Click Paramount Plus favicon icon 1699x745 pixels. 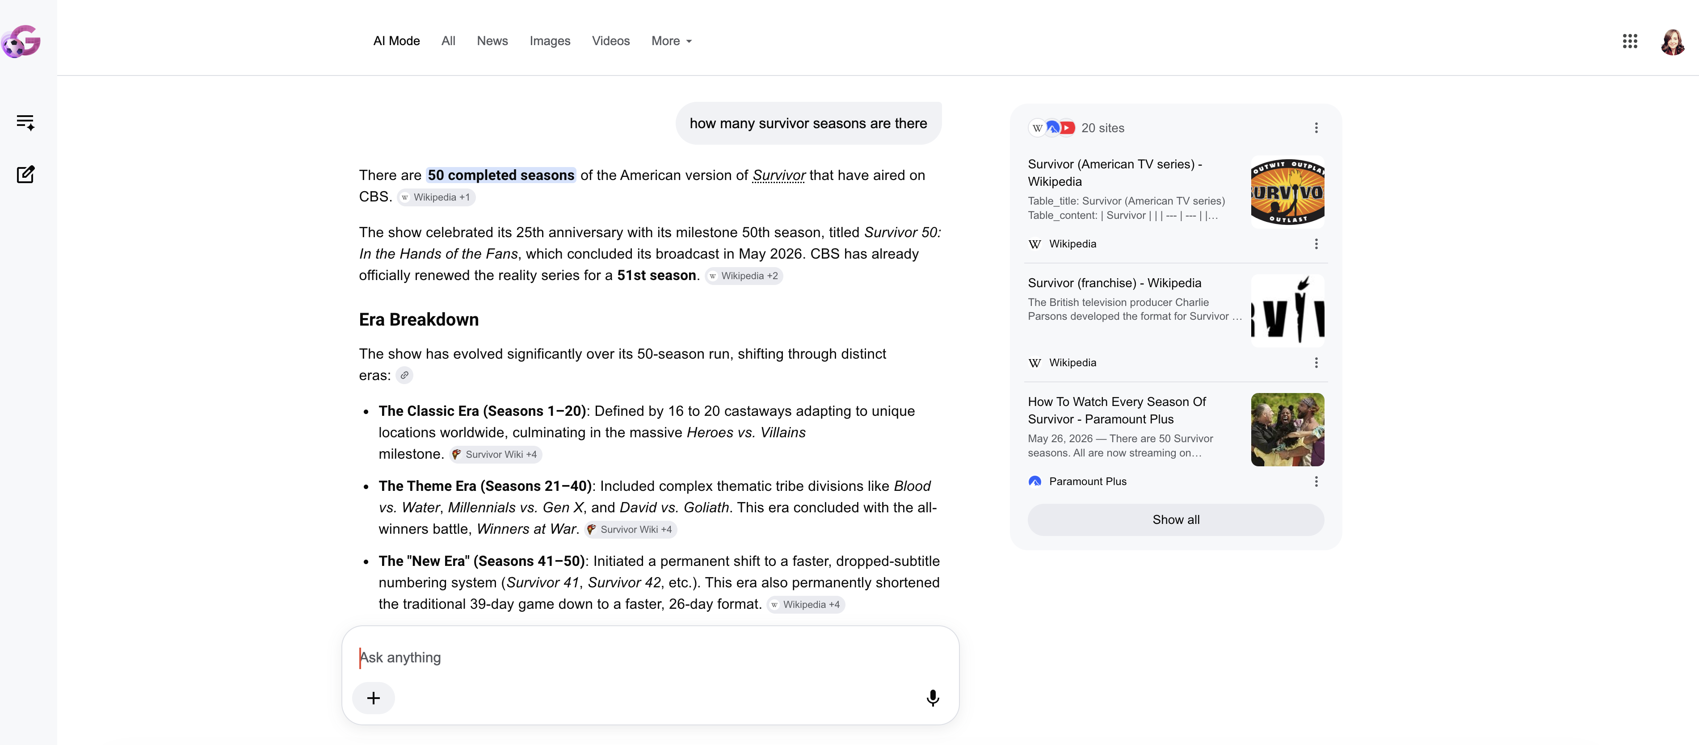tap(1035, 481)
